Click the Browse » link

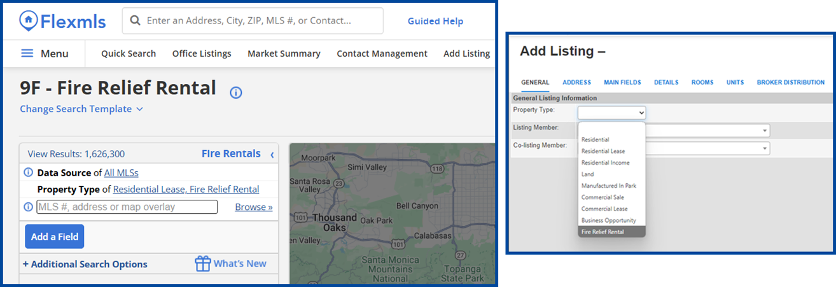(x=254, y=207)
